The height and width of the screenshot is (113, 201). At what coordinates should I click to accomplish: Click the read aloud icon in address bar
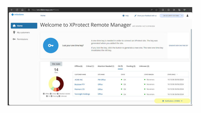pos(152,10)
